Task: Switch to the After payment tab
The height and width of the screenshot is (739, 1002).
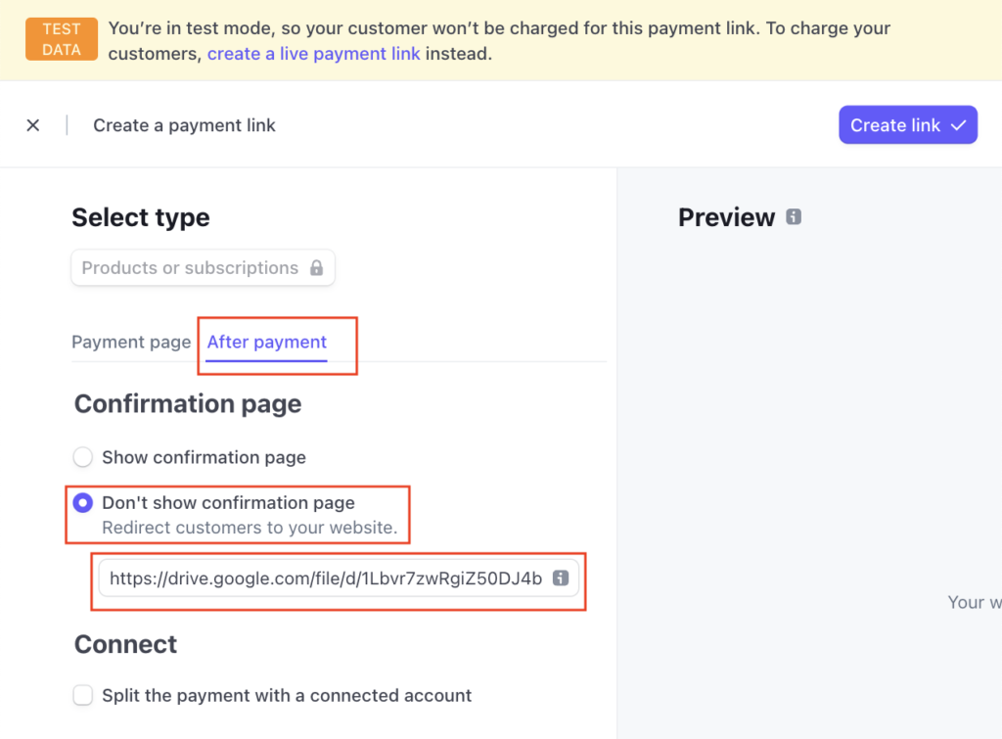Action: pos(266,342)
